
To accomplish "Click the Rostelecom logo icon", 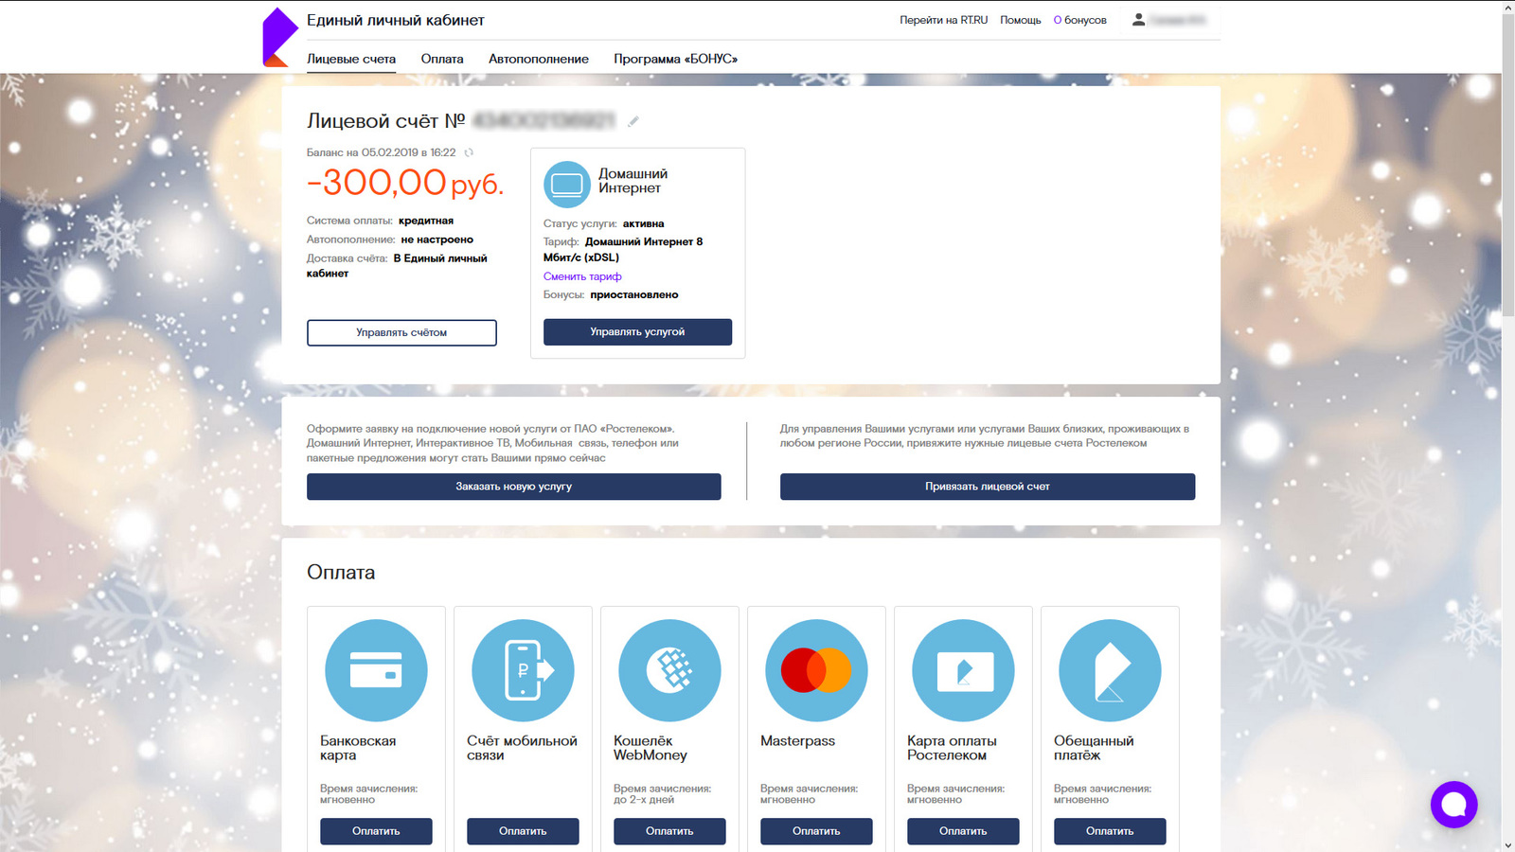I will coord(279,37).
